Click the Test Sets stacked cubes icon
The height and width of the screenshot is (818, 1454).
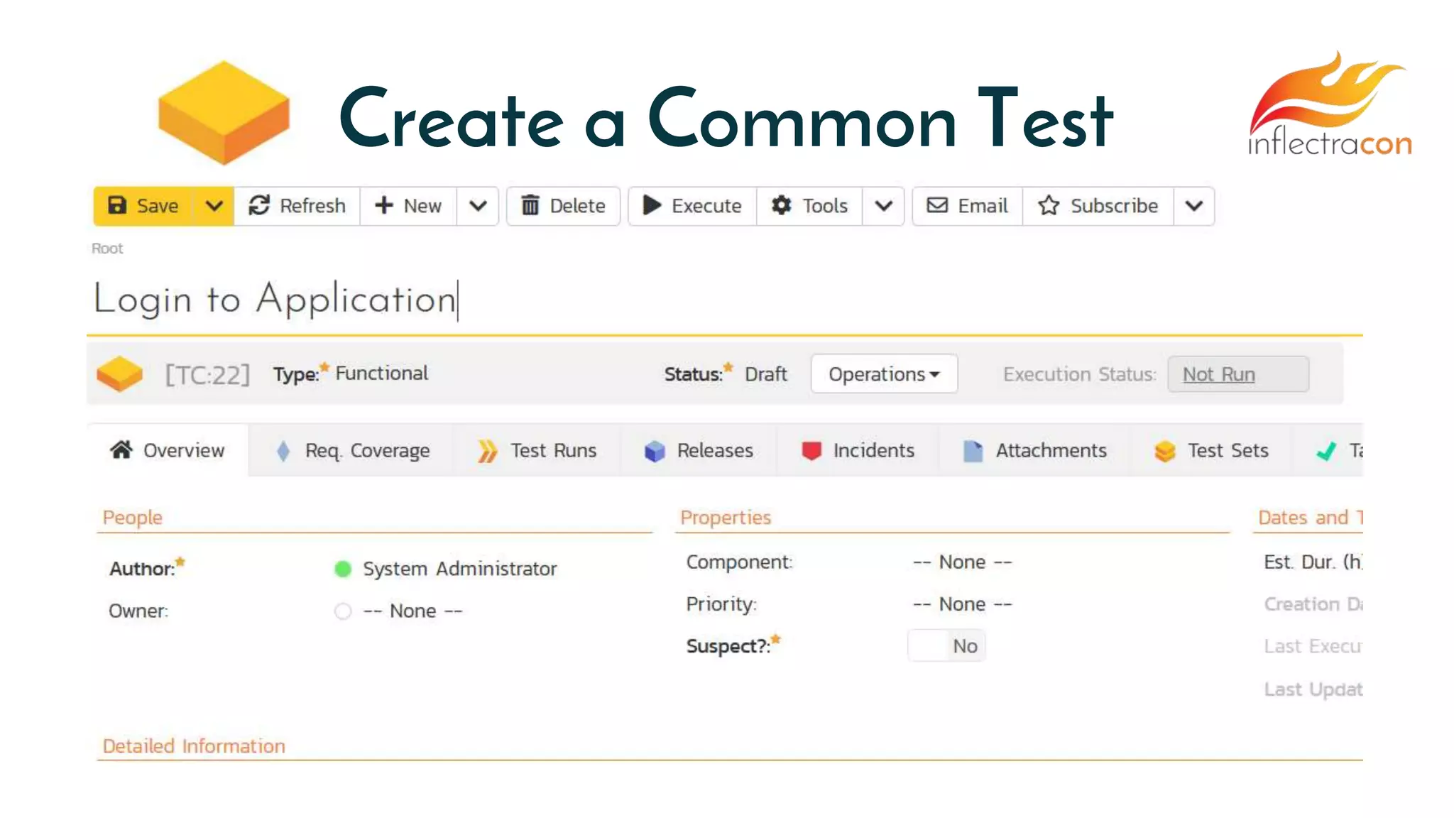point(1165,451)
